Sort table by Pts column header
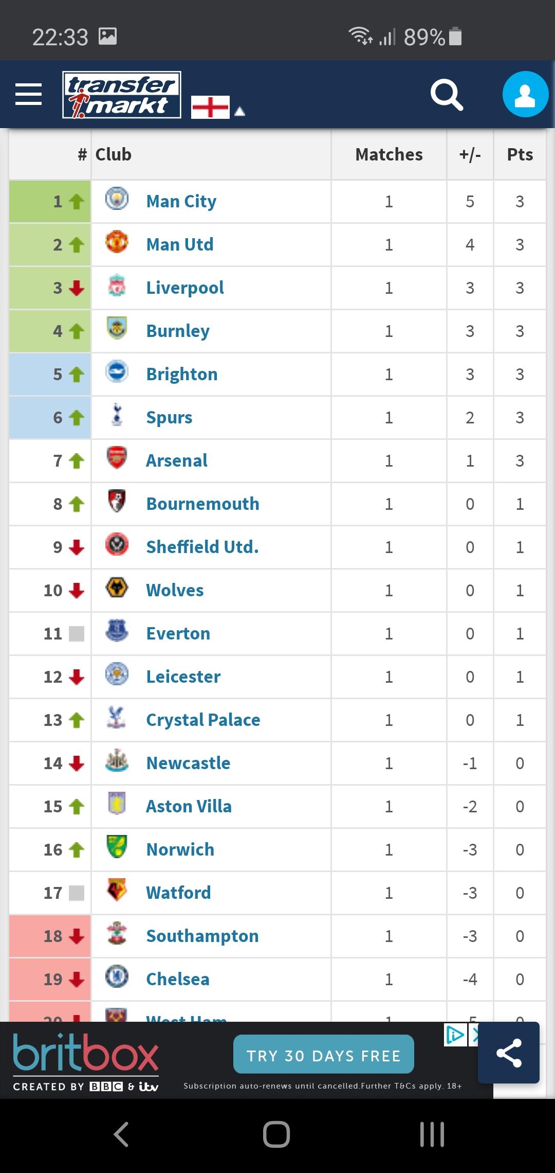The height and width of the screenshot is (1173, 555). tap(520, 154)
